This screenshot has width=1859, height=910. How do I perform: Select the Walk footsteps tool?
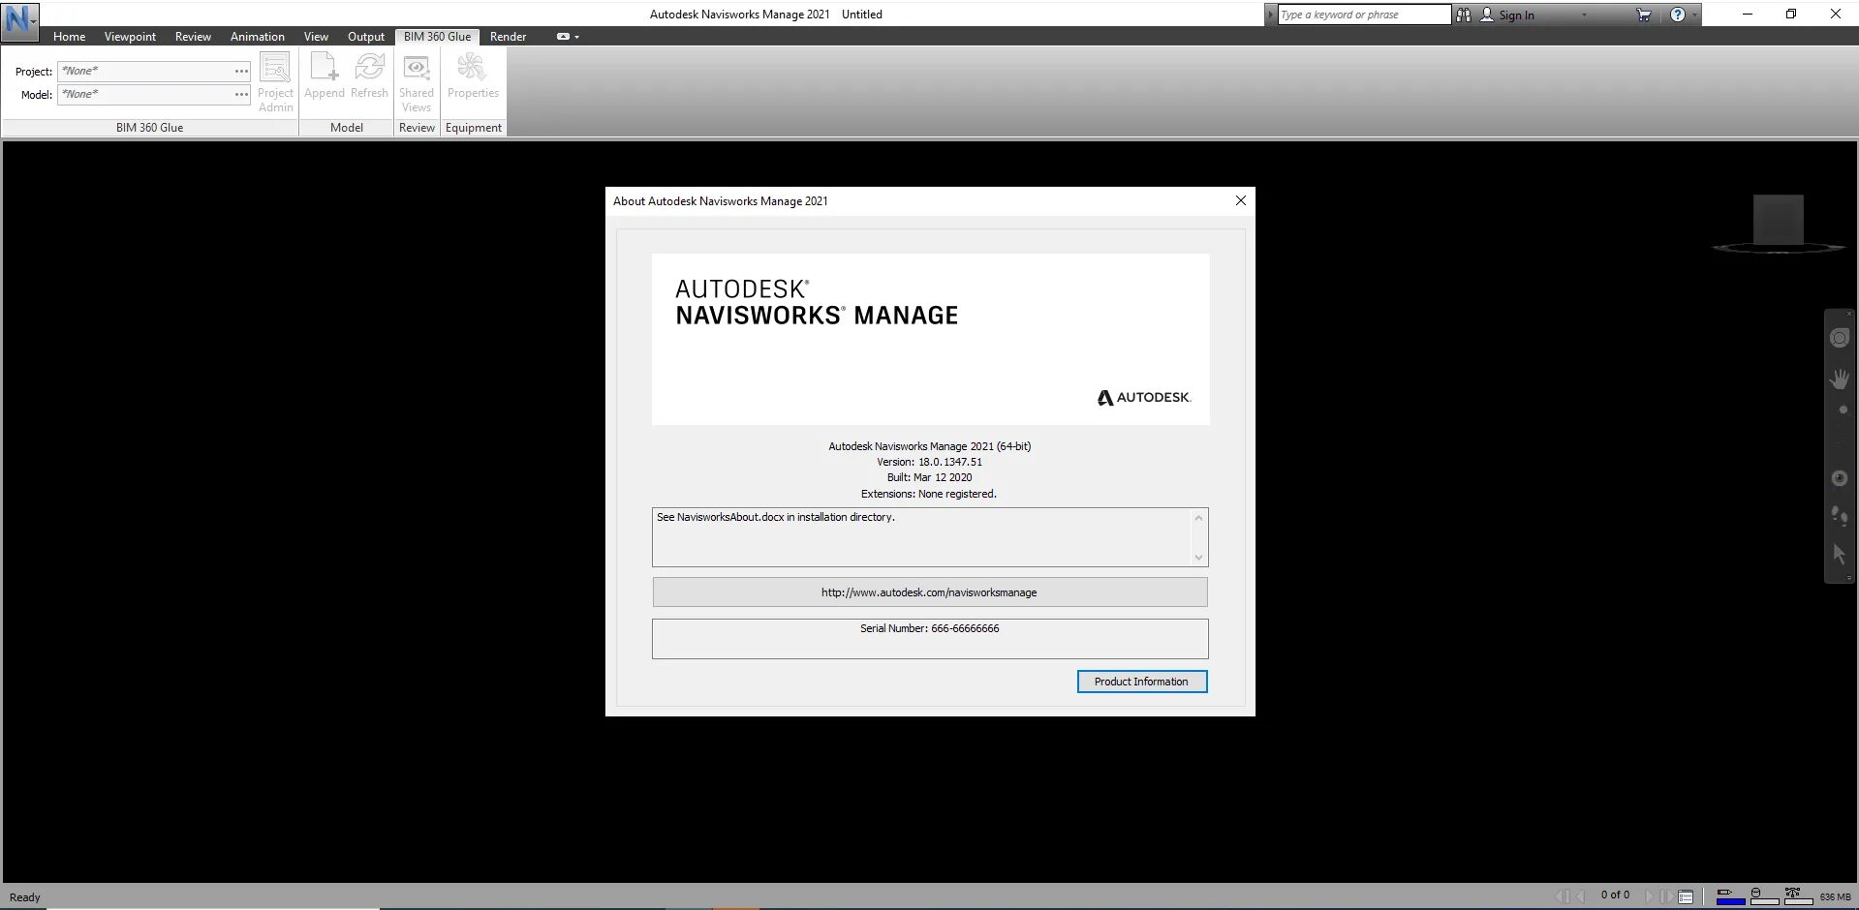tap(1840, 516)
